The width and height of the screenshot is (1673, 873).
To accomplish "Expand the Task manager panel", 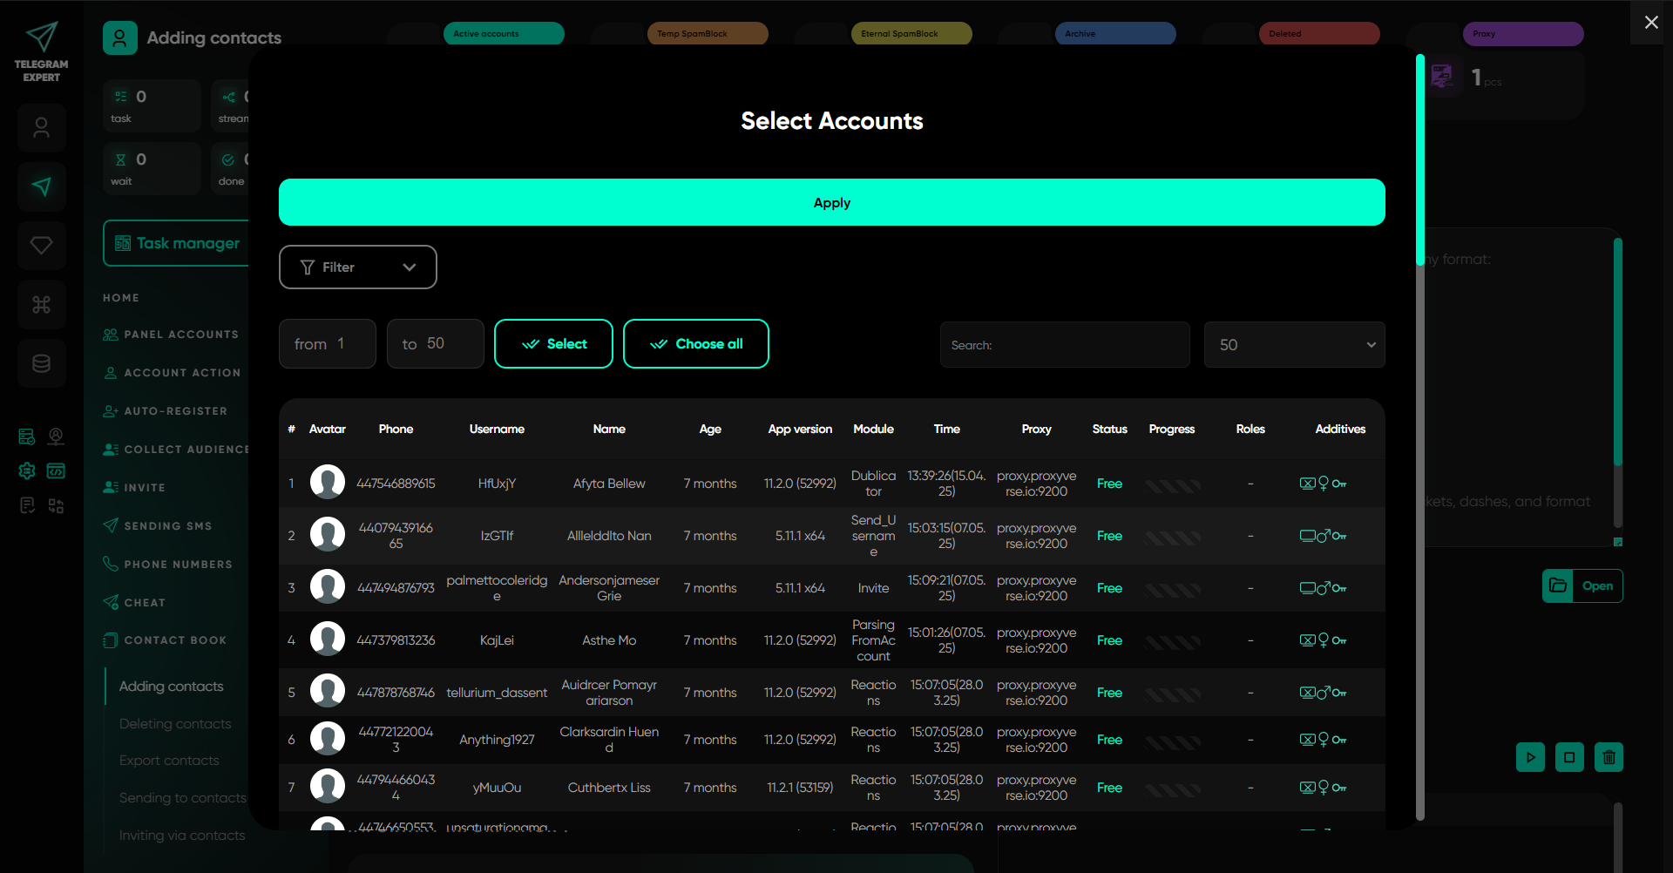I will coord(178,244).
